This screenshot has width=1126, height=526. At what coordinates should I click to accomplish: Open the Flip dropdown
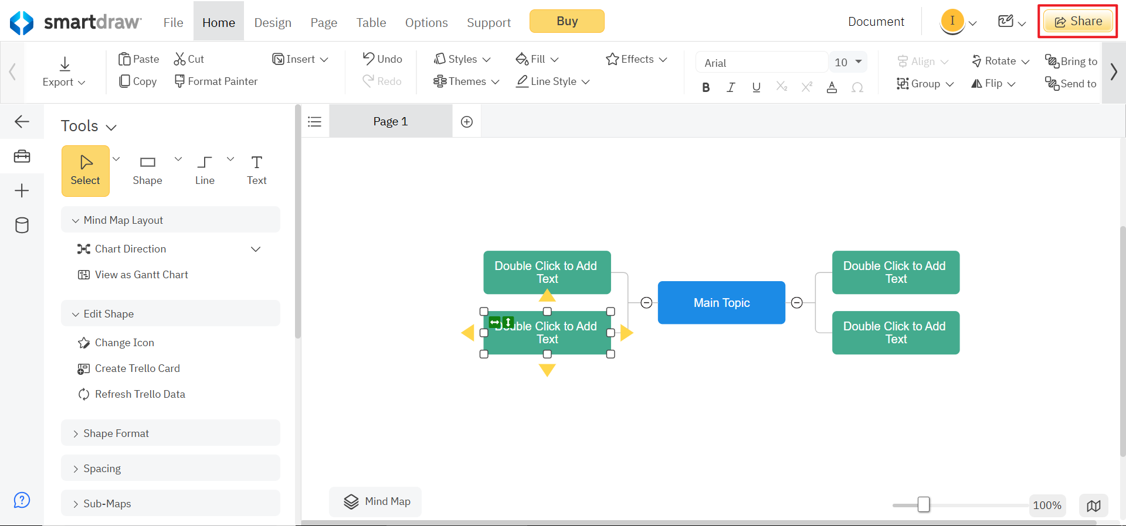pyautogui.click(x=993, y=83)
